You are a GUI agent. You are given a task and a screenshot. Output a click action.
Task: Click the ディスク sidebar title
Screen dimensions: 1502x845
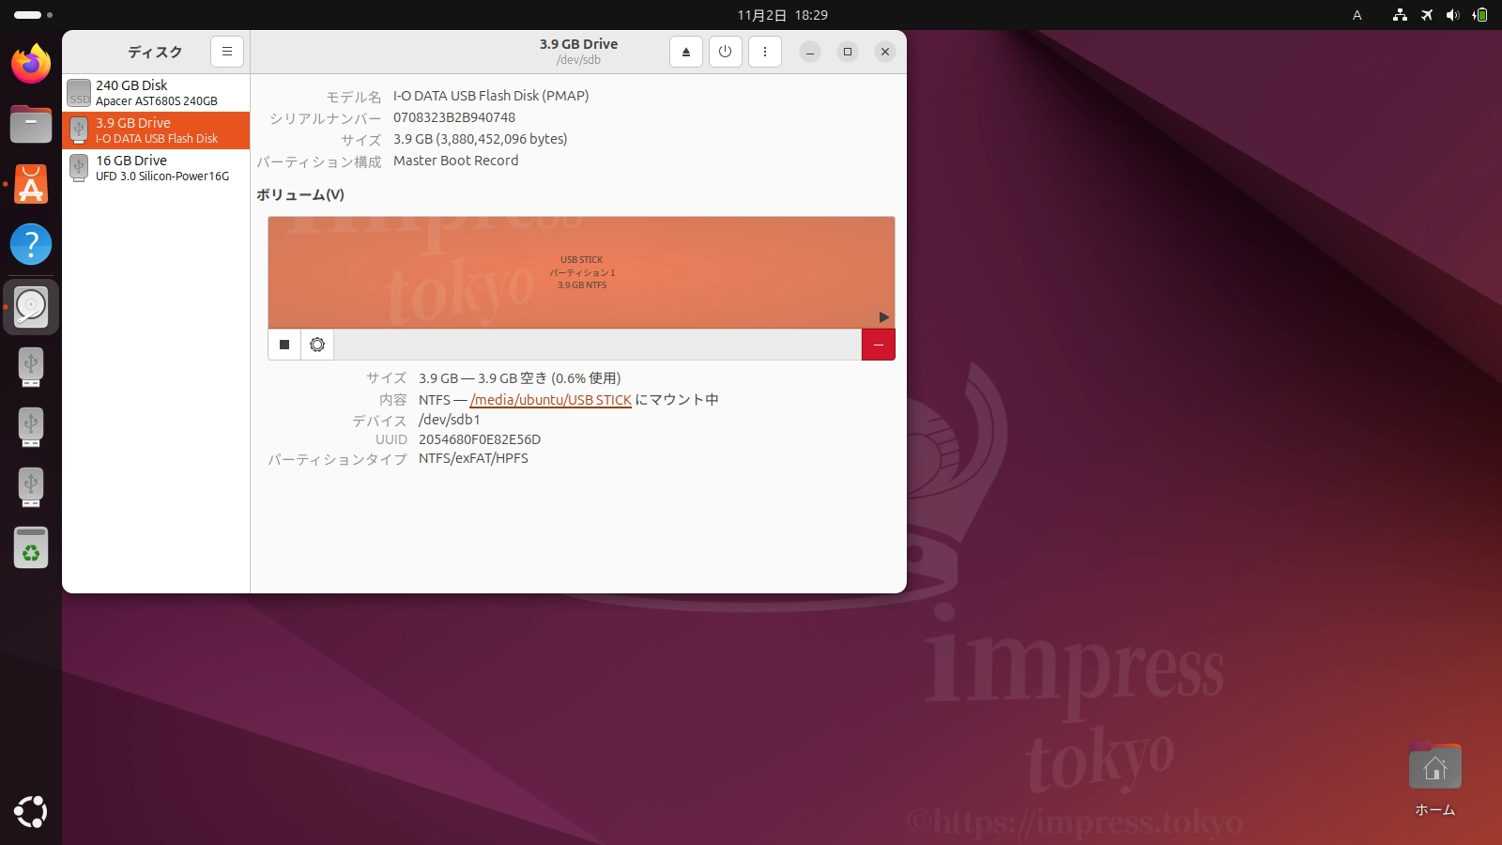(x=155, y=52)
